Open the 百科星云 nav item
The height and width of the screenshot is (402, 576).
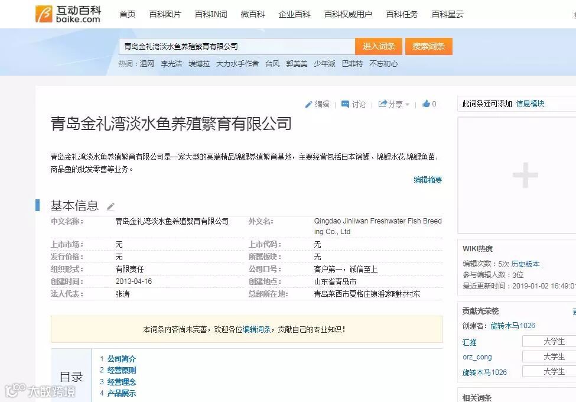[x=447, y=14]
